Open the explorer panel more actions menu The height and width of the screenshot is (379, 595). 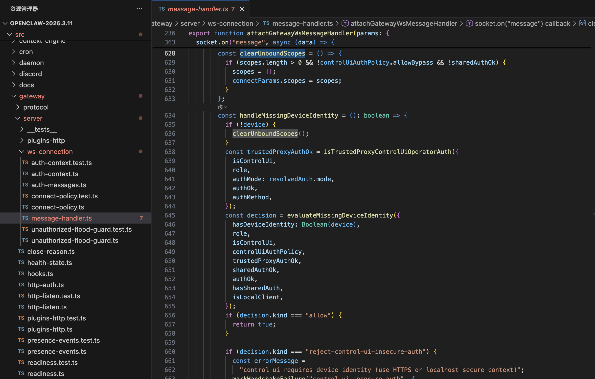click(140, 9)
